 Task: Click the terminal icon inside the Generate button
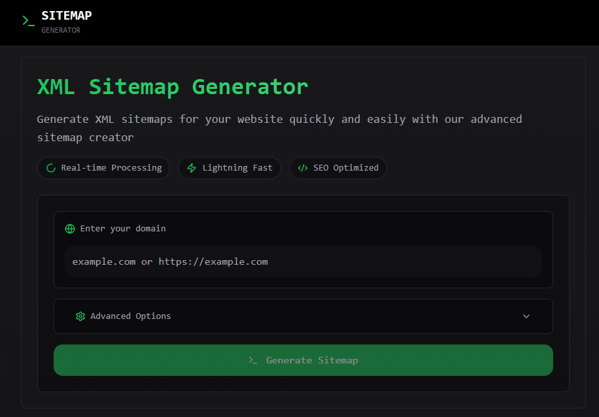click(x=253, y=360)
